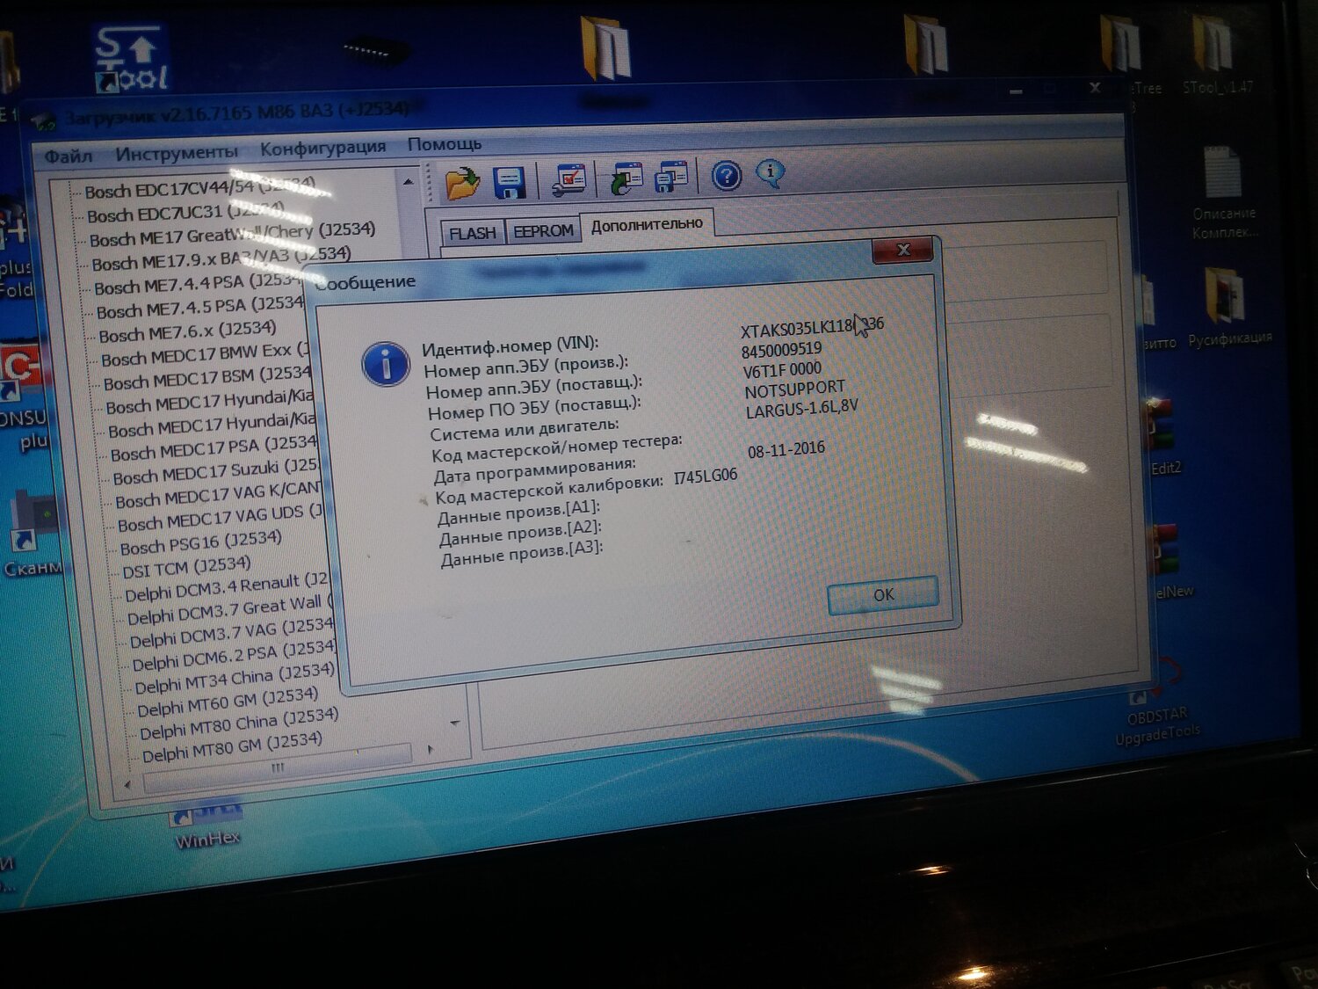Open the wrench settings toolbar icon
Screen dimensions: 1318x989
(569, 178)
